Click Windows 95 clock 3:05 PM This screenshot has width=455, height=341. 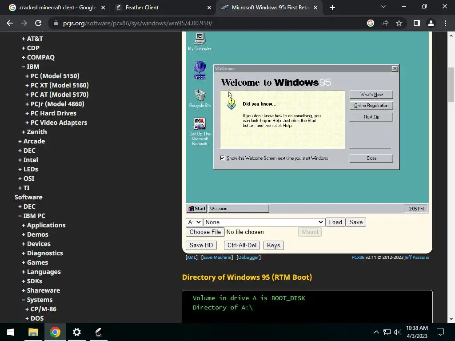(416, 209)
